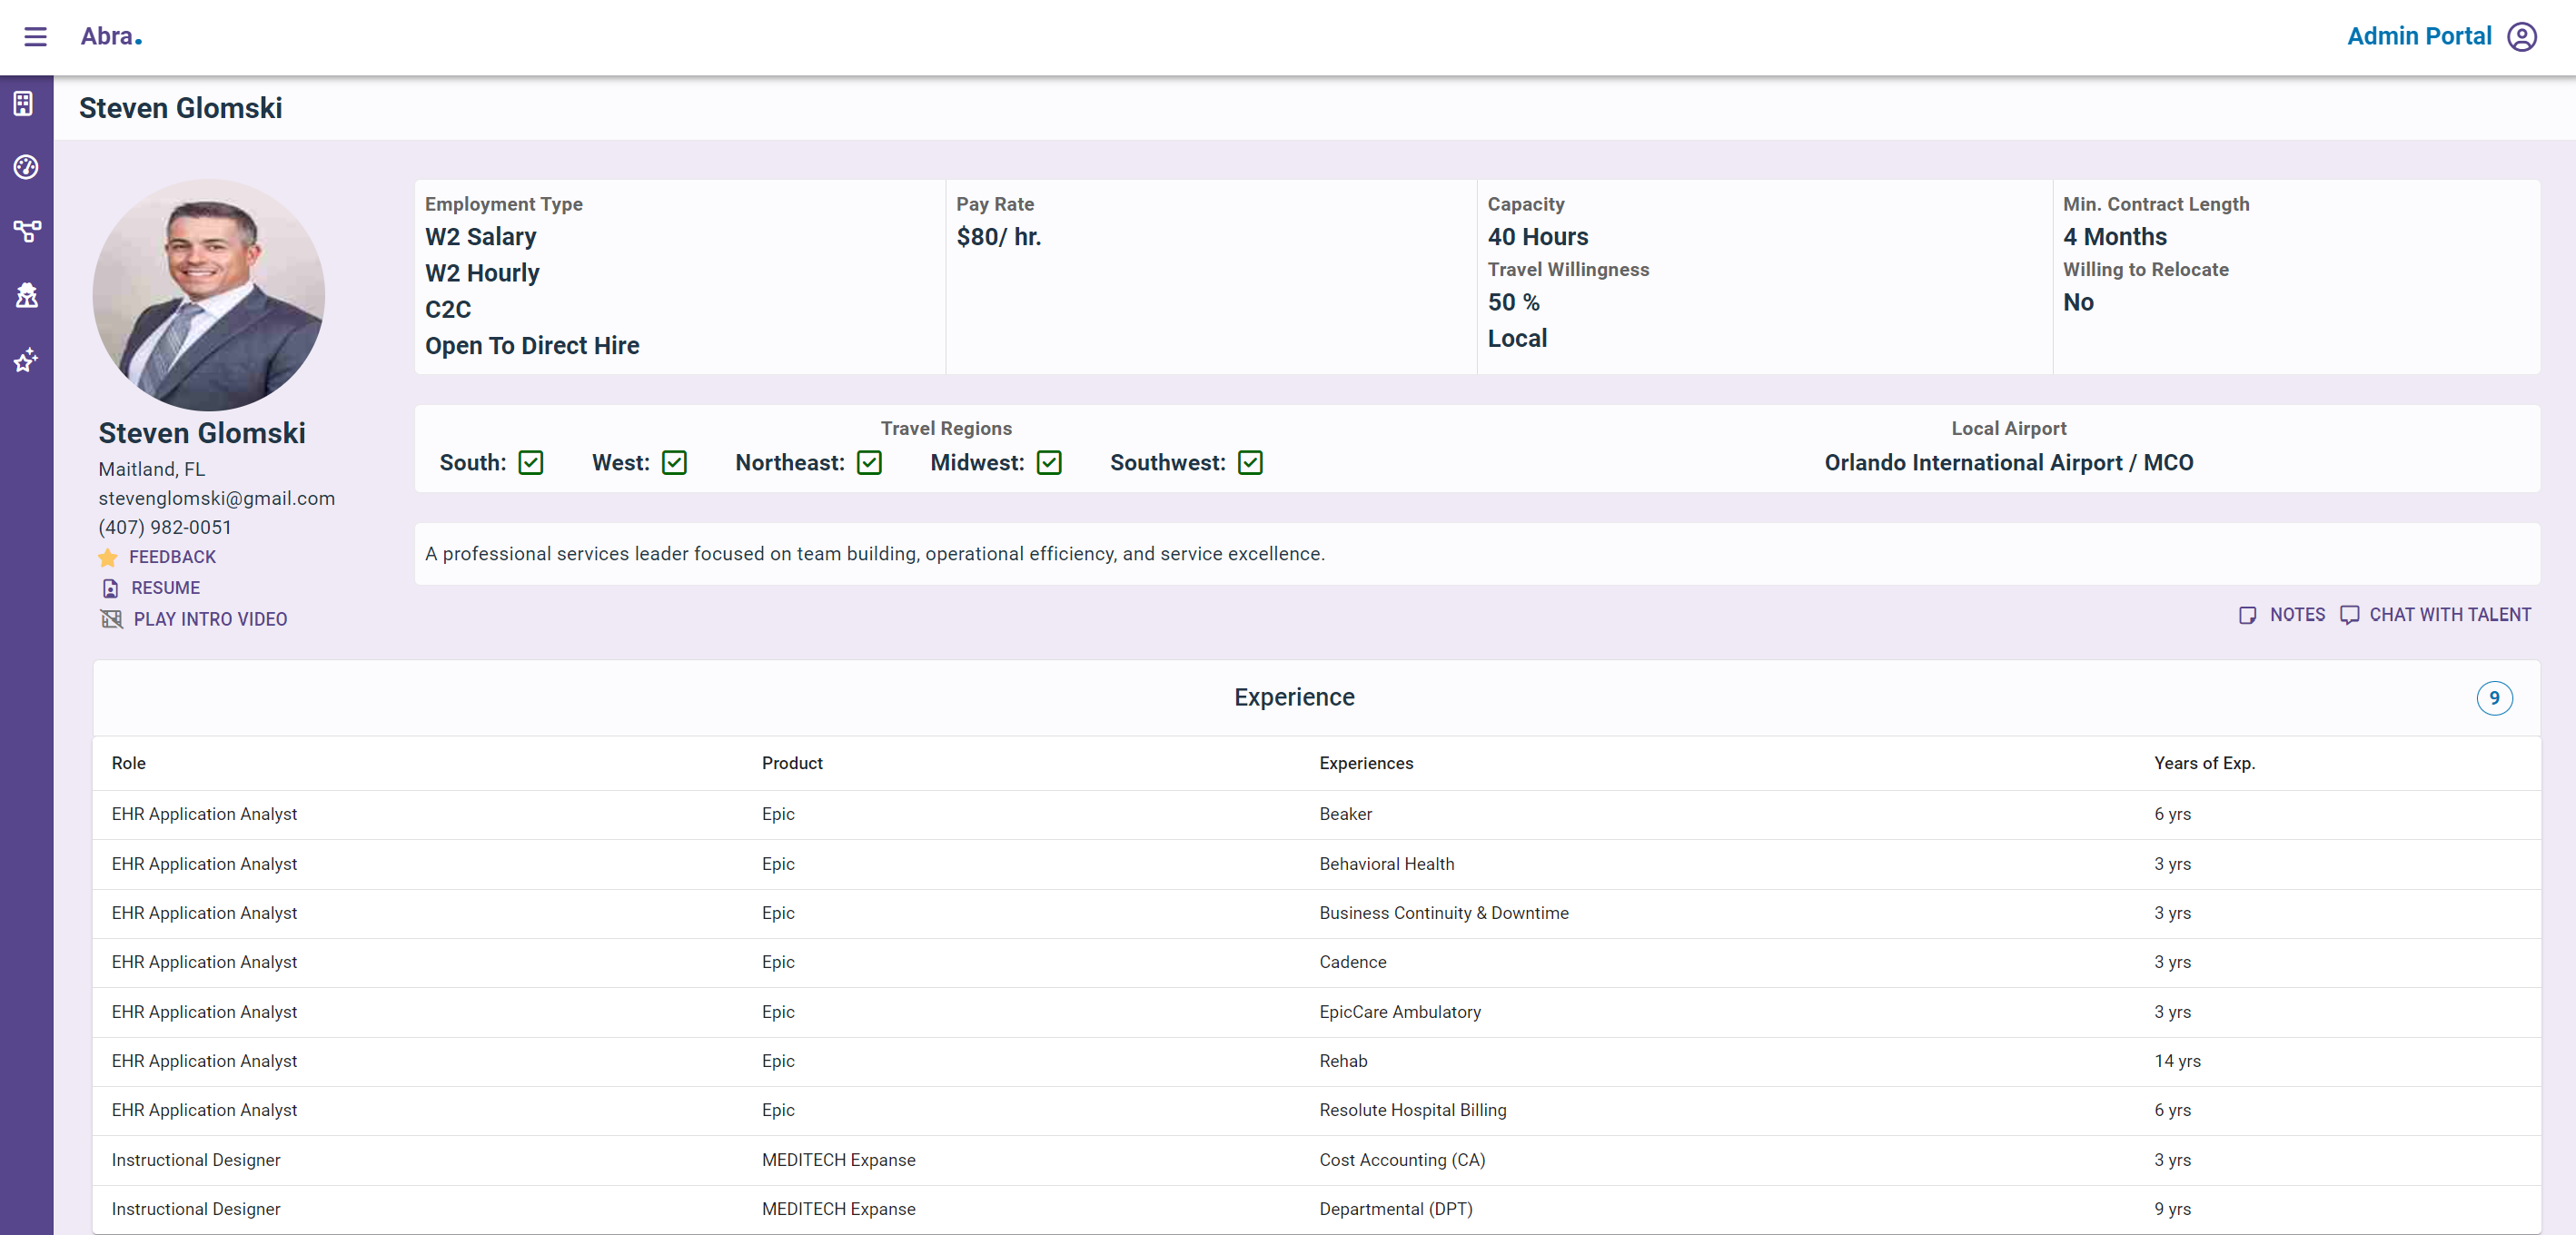Play the intro video
Viewport: 2576px width, 1235px height.
(209, 619)
